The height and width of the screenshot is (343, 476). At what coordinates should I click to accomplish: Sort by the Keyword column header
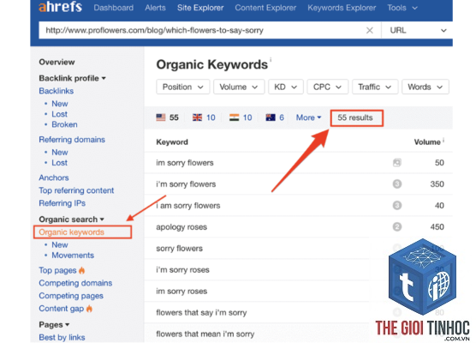tap(172, 142)
